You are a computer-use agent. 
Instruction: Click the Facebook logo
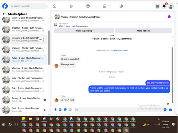click(5, 6)
